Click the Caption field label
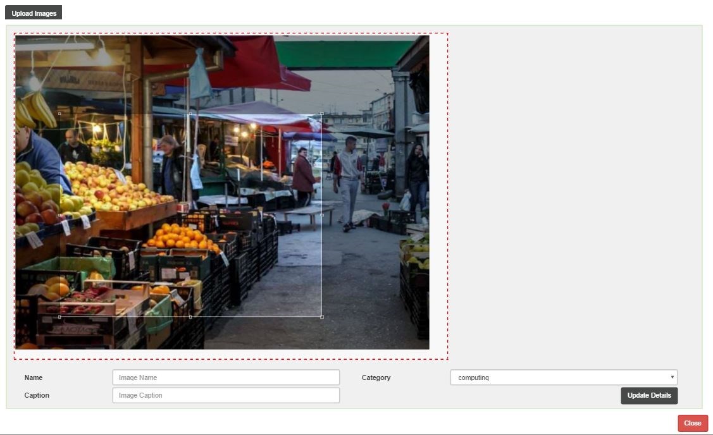This screenshot has height=435, width=713. [x=37, y=395]
